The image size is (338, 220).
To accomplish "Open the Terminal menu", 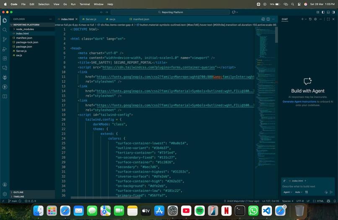I will pyautogui.click(x=85, y=4).
